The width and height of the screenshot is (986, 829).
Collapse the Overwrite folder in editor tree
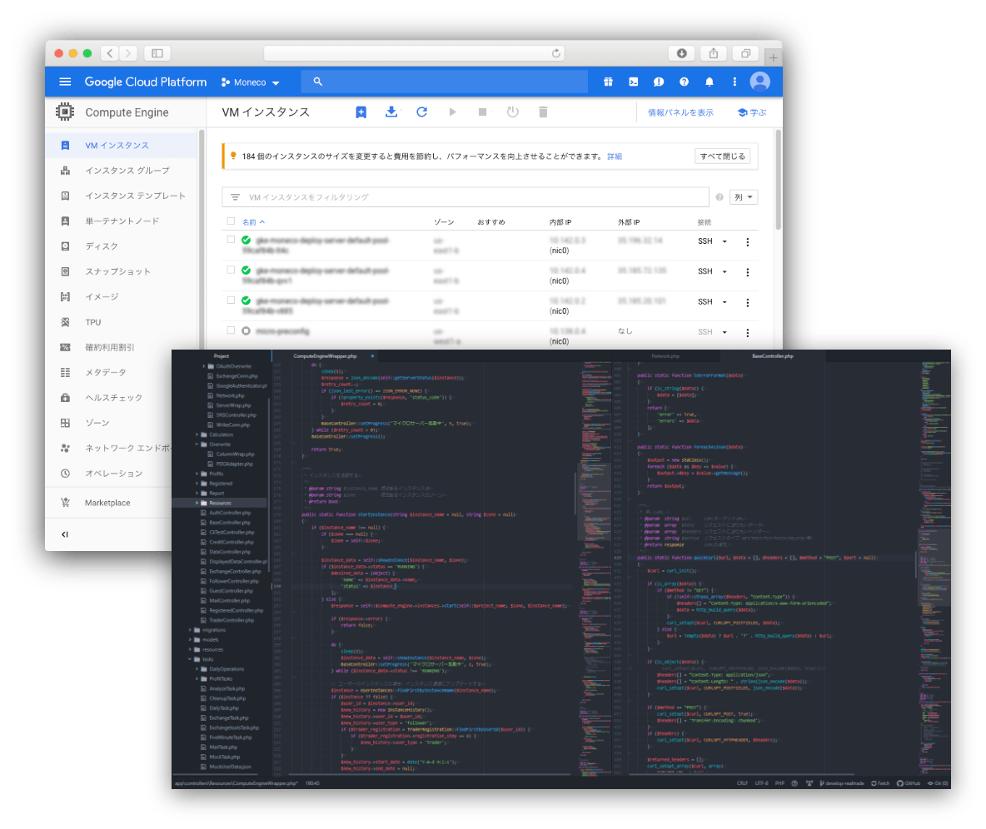(x=197, y=444)
